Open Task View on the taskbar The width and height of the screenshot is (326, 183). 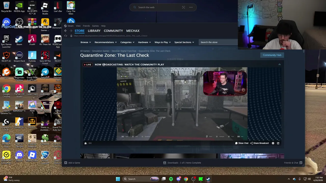164,179
